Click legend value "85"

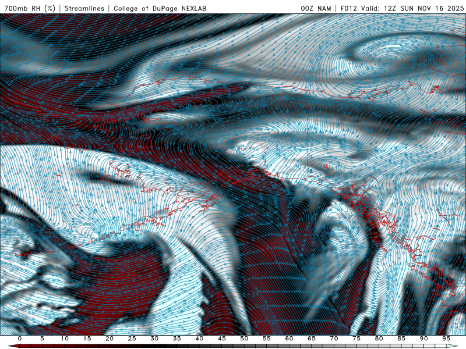click(401, 339)
